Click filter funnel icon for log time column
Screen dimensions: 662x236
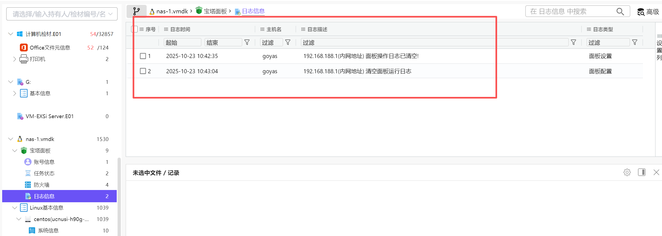(247, 42)
